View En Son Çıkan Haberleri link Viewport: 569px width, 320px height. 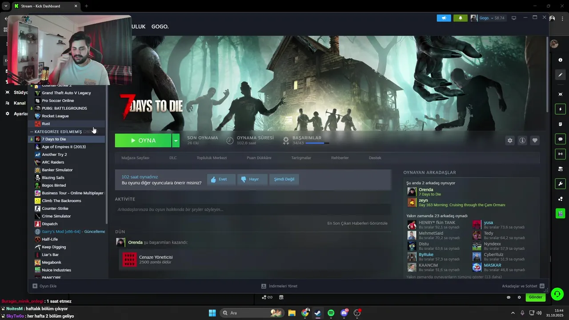click(357, 223)
